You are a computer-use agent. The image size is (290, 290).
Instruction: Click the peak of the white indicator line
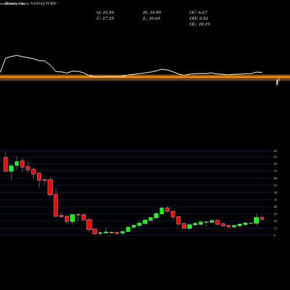[x=17, y=55]
